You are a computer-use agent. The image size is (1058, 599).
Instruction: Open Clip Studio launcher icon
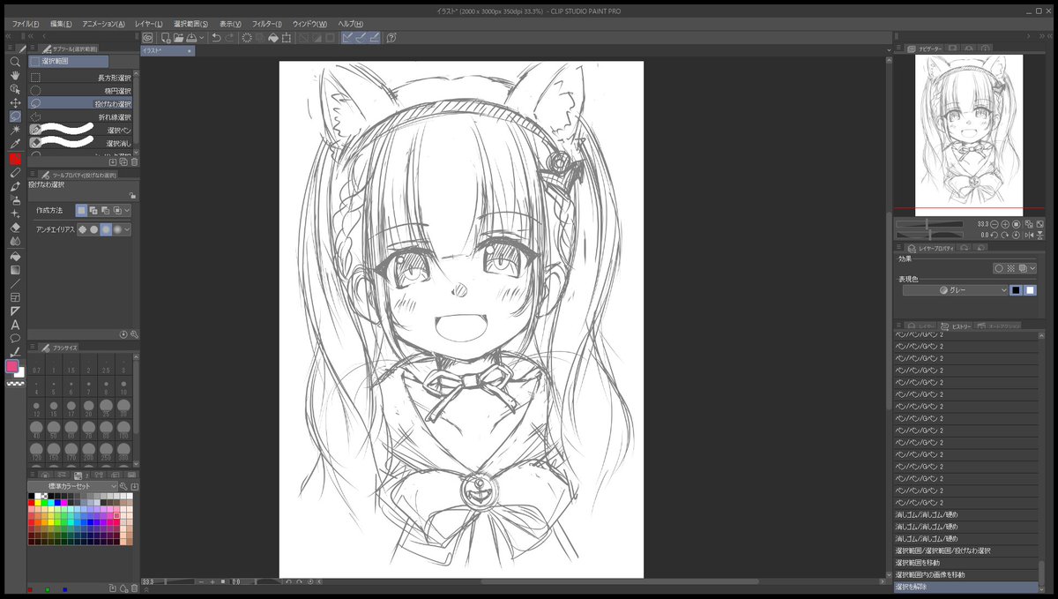point(147,38)
